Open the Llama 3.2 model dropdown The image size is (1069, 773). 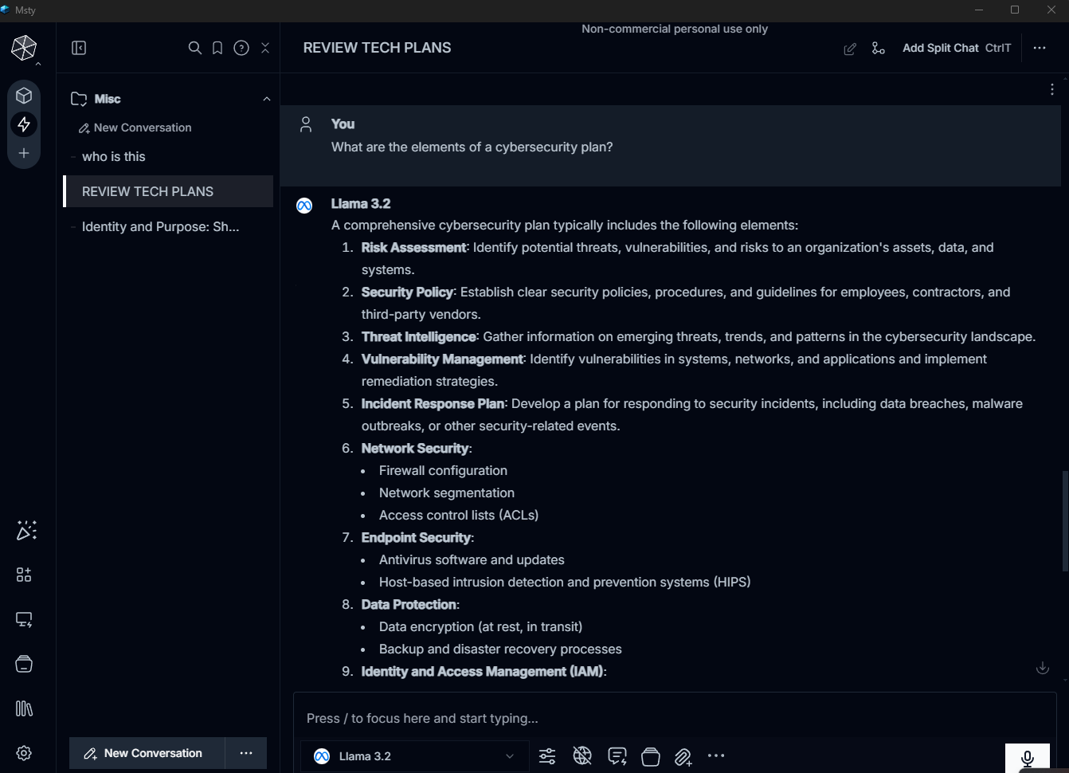click(x=414, y=756)
